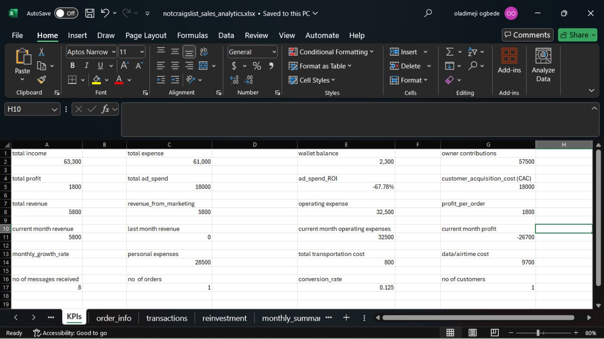The height and width of the screenshot is (339, 604).
Task: Apply Merge & Center to cells
Action: [204, 66]
